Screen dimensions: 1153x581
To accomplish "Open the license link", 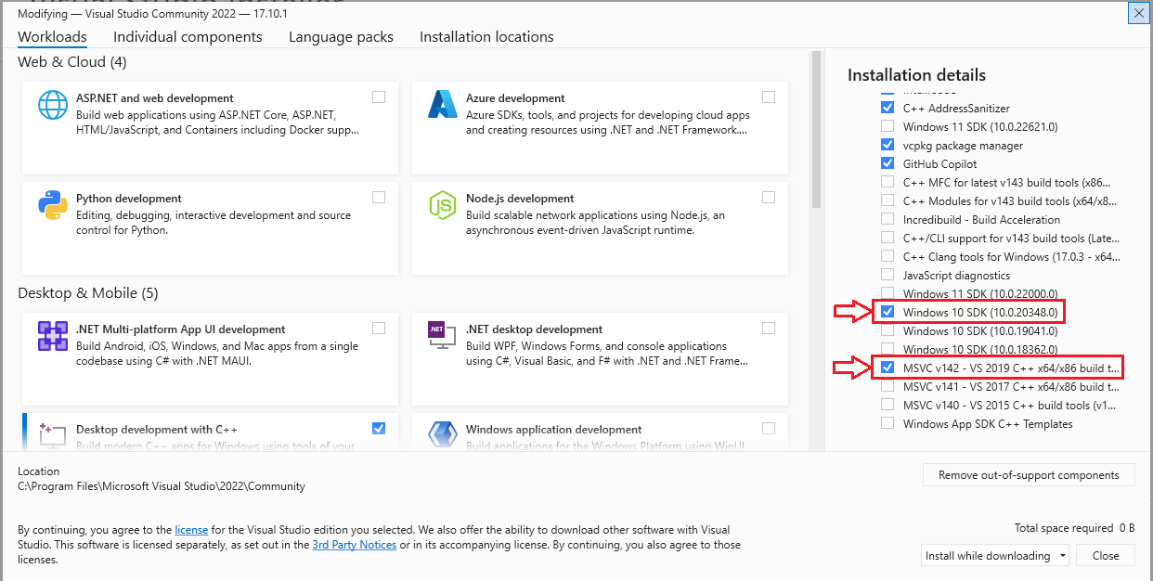I will (191, 530).
